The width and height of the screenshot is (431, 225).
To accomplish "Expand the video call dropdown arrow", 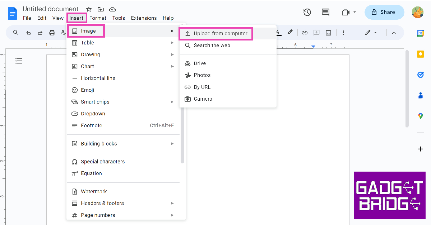I will [x=354, y=12].
